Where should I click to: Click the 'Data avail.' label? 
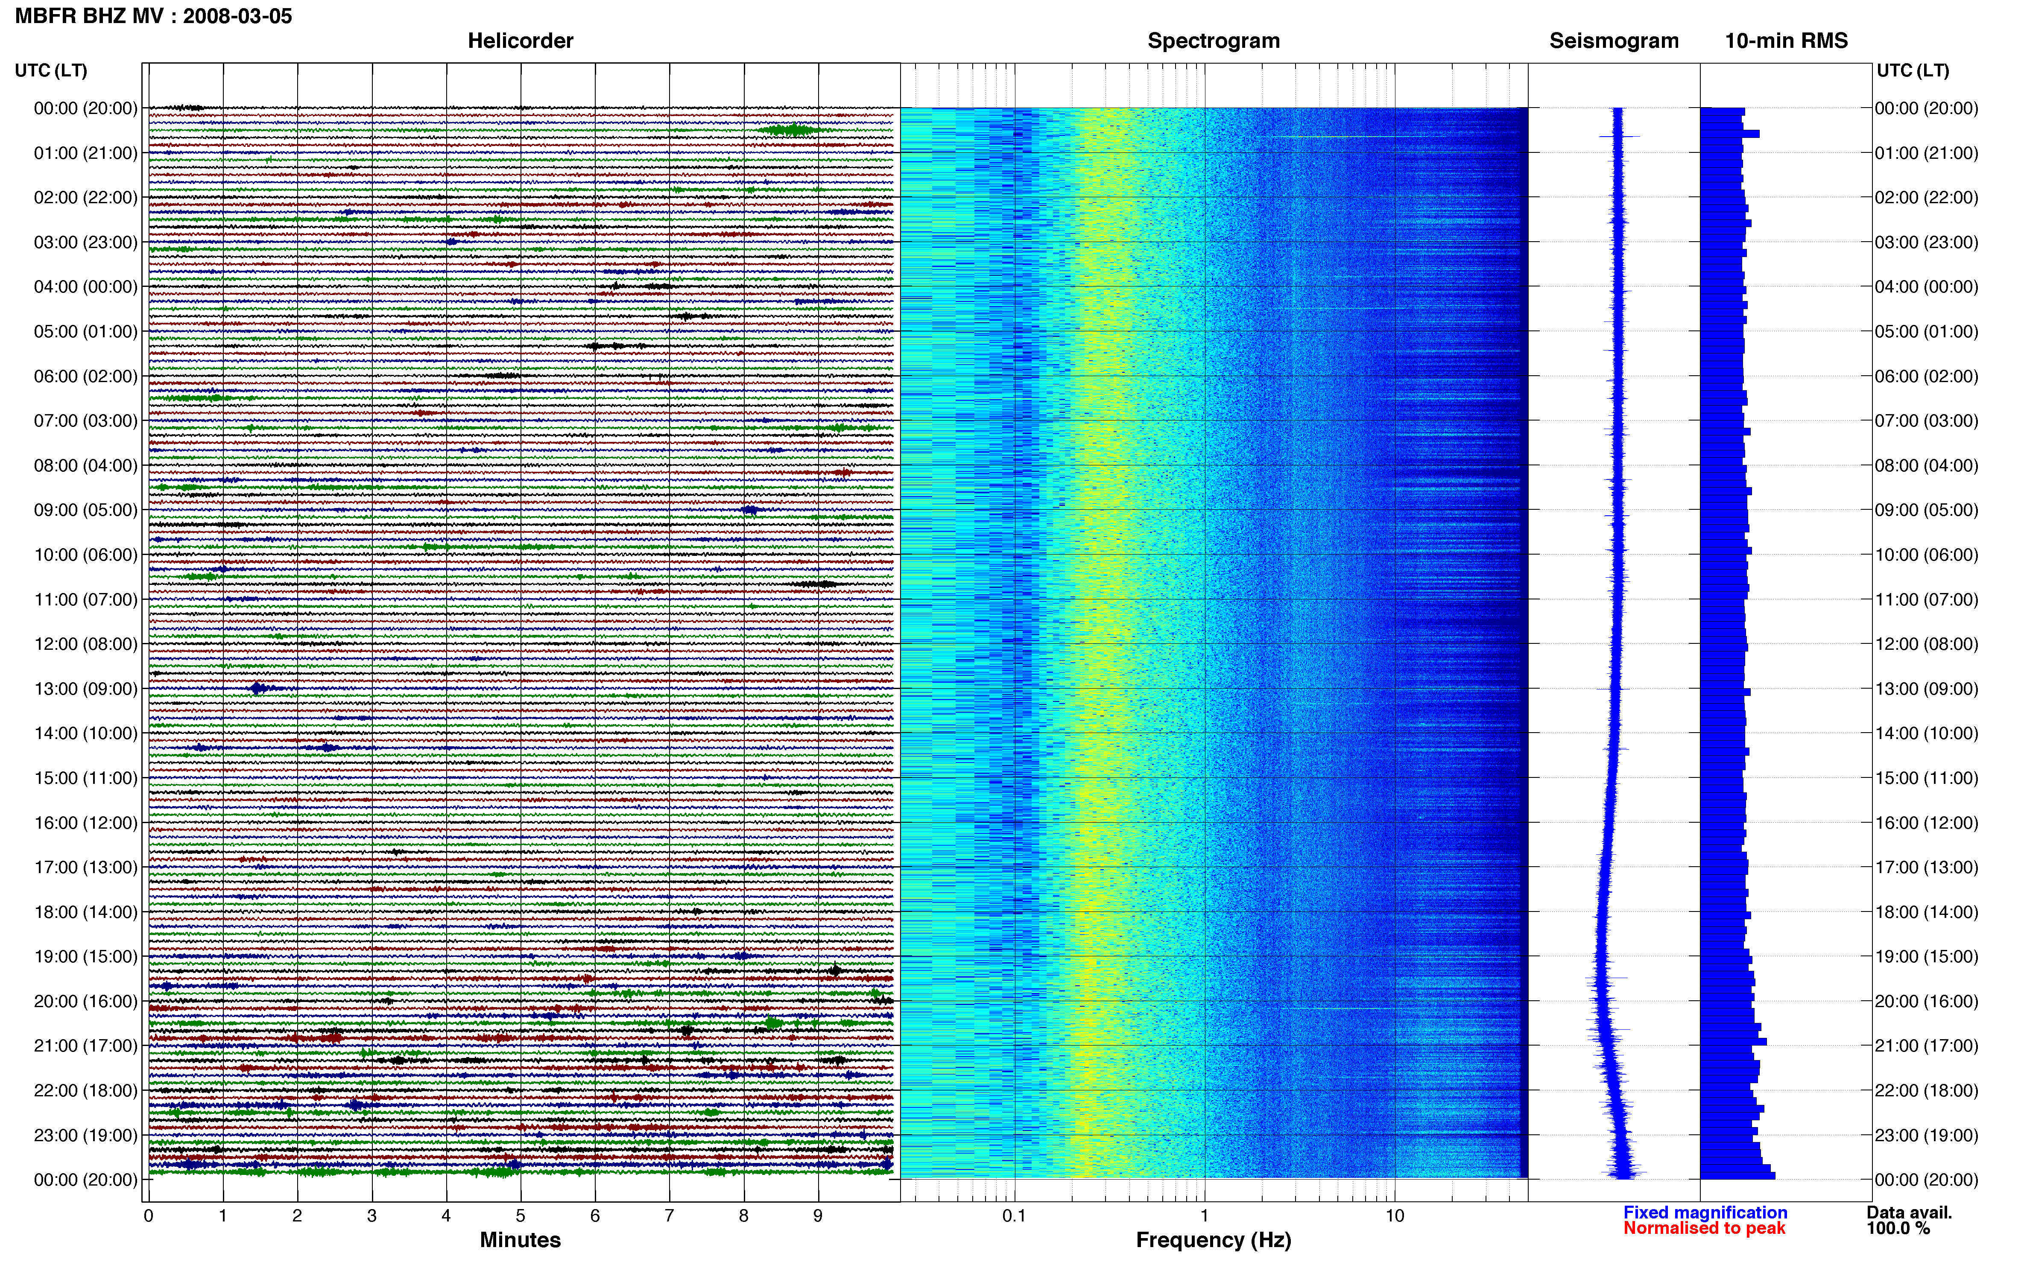(x=1910, y=1212)
